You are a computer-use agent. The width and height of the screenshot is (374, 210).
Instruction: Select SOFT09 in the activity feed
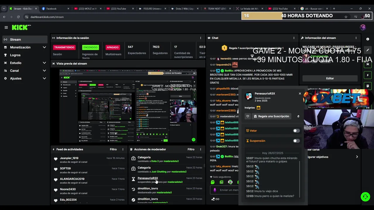coord(65,169)
